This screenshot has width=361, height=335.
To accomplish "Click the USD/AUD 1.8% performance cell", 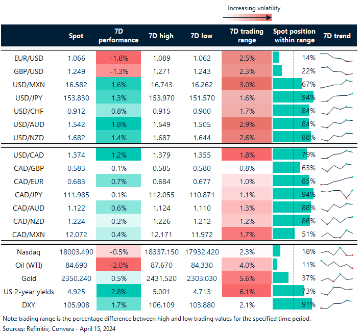I will tap(117, 124).
